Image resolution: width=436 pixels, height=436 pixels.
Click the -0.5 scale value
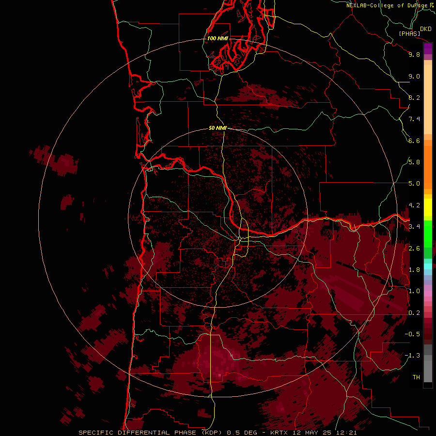point(412,334)
